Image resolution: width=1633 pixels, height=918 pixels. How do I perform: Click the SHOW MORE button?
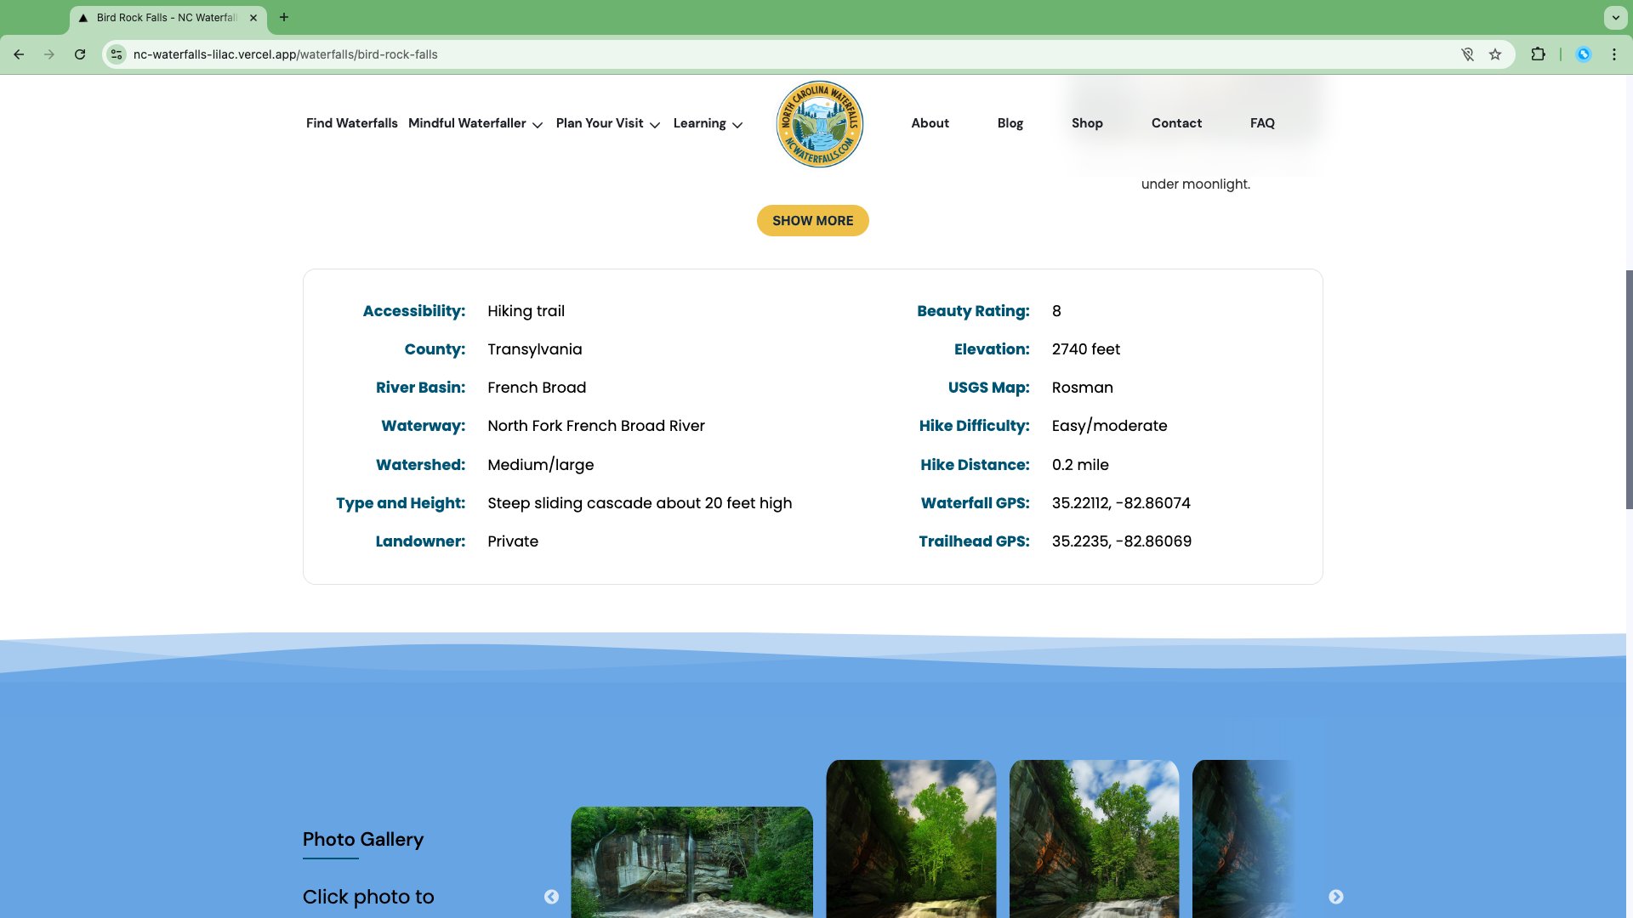point(812,220)
